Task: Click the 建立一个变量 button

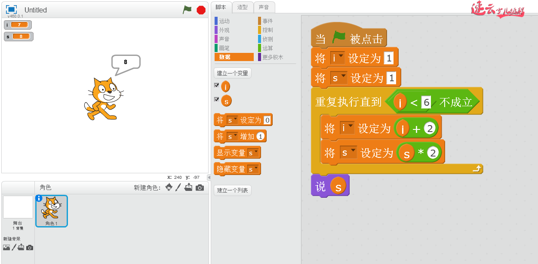Action: (232, 73)
